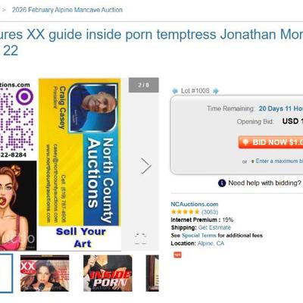
Task: Select the Inside Porn thumbnail
Action: tap(108, 273)
